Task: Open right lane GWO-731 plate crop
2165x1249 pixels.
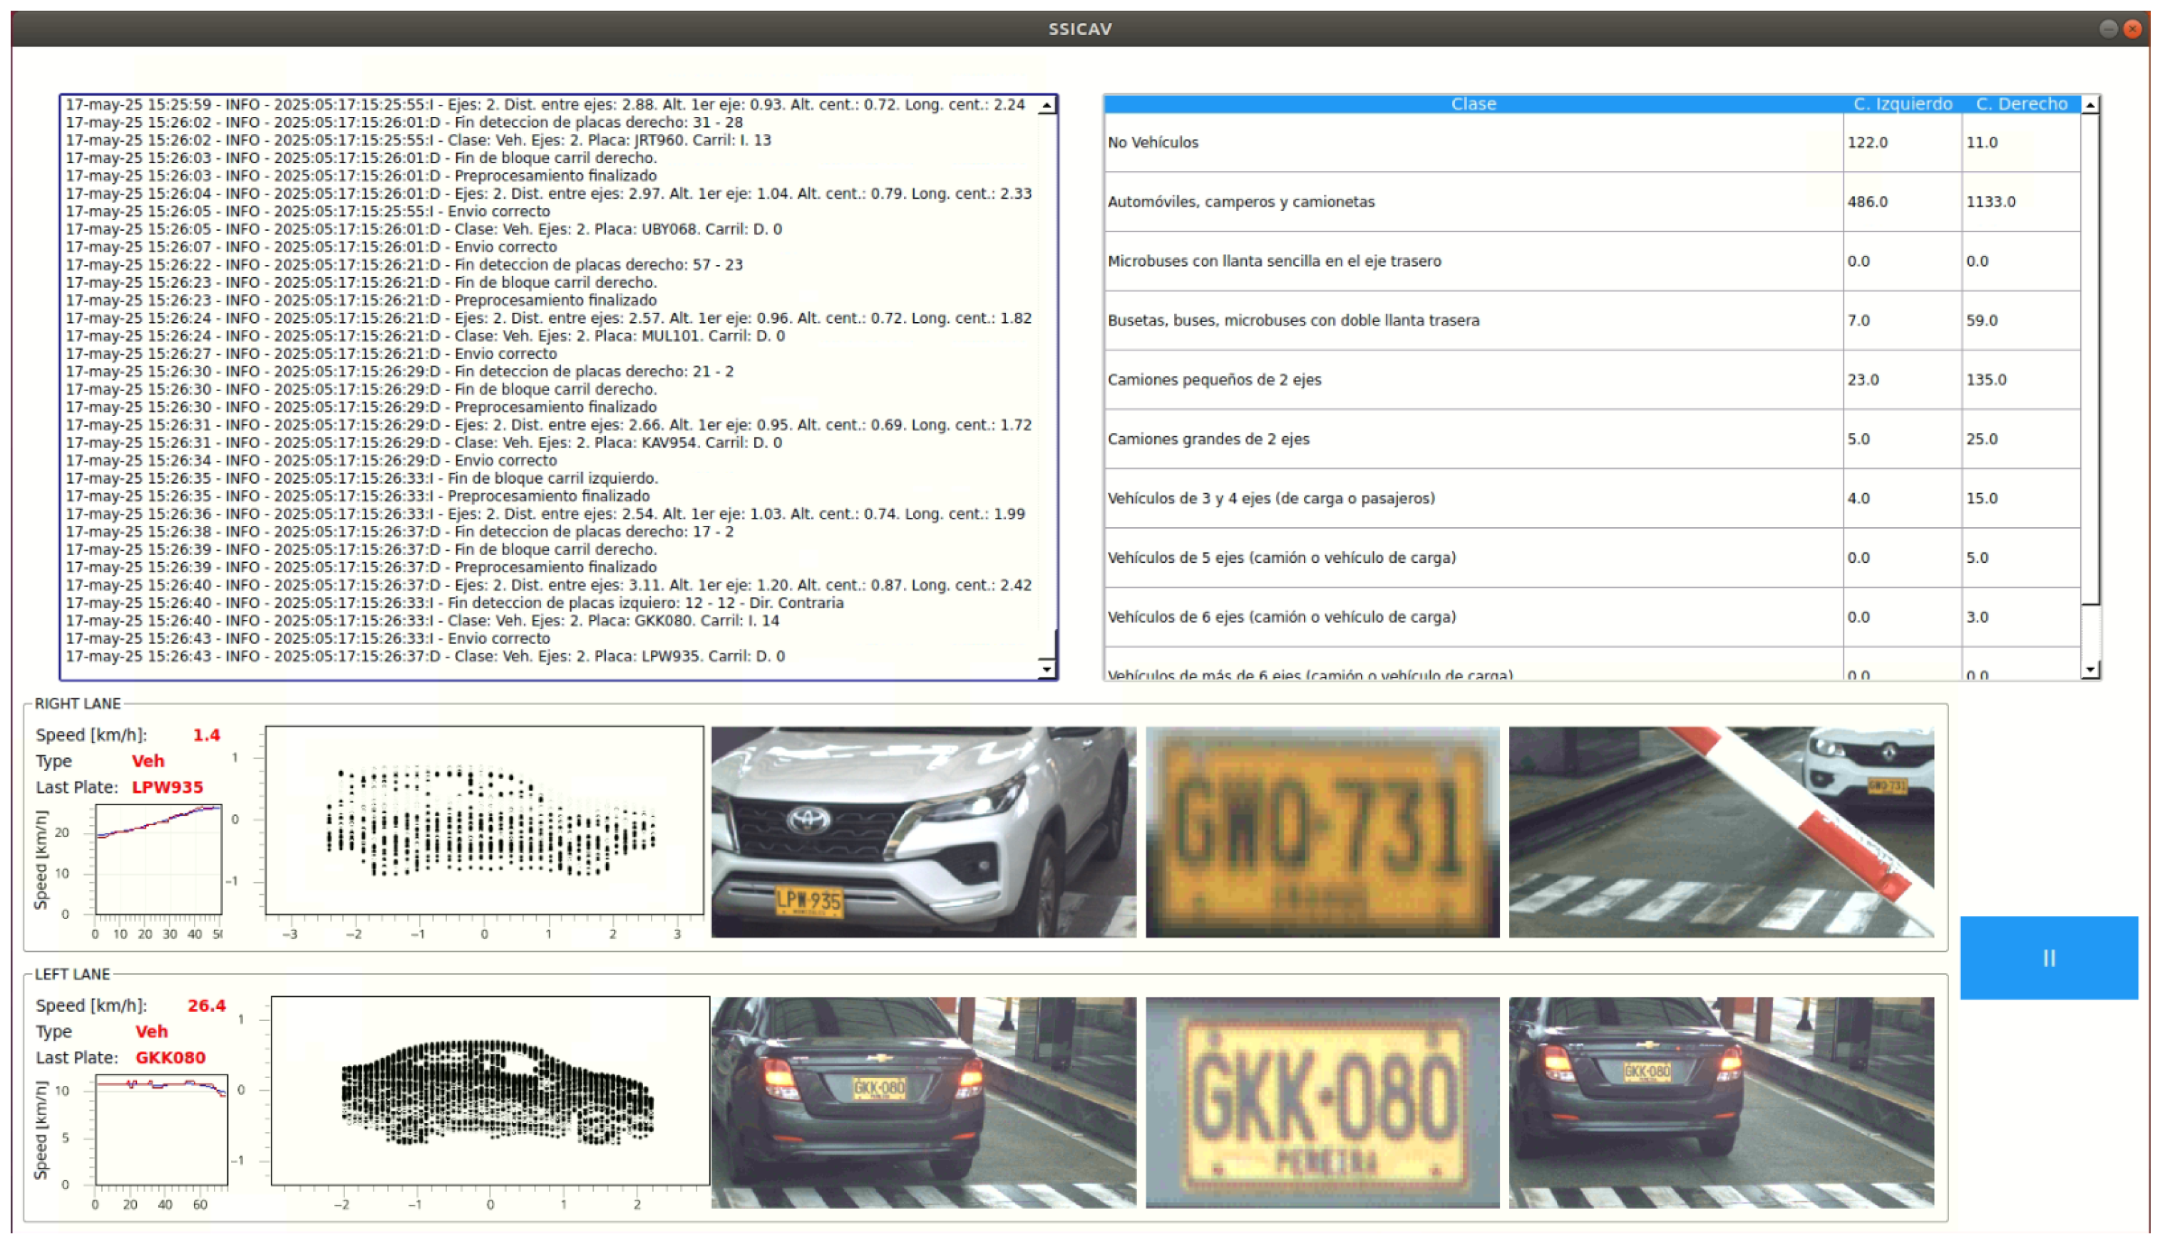Action: (x=1322, y=831)
